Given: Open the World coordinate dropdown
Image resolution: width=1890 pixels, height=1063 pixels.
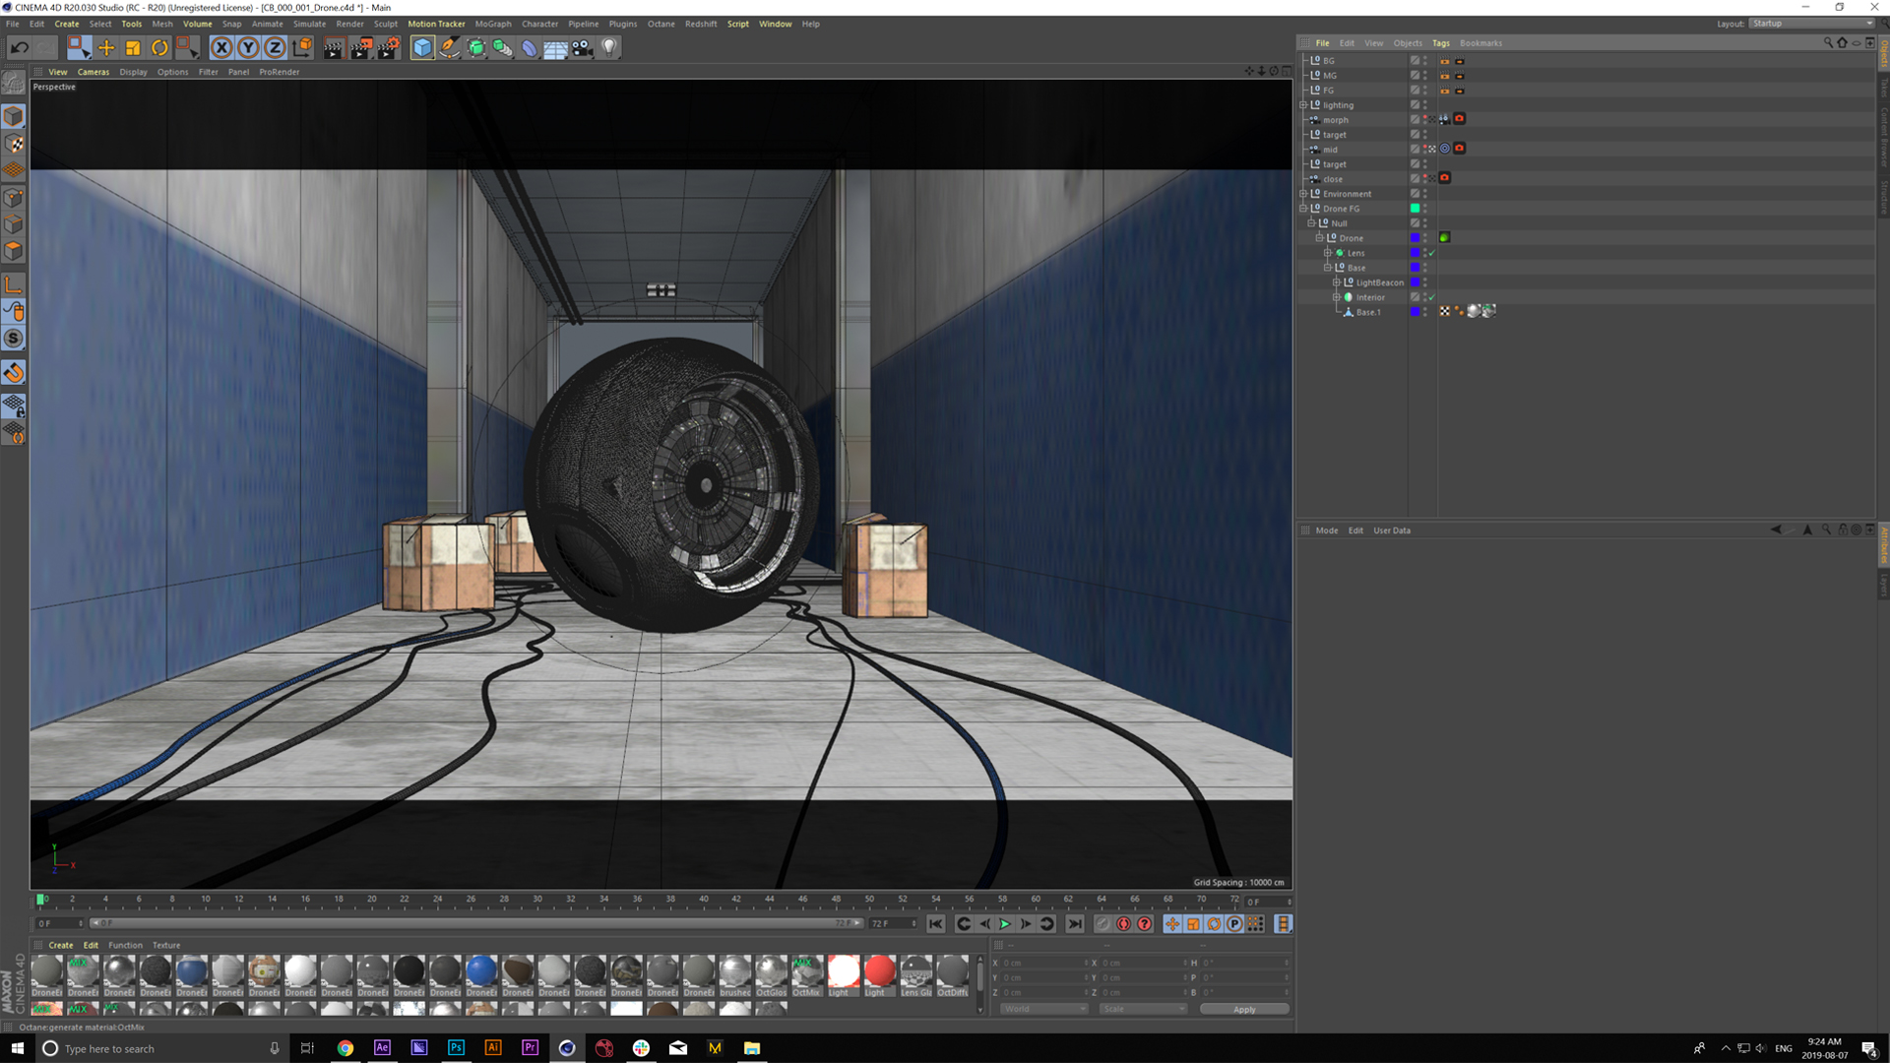Looking at the screenshot, I should click(1043, 1009).
